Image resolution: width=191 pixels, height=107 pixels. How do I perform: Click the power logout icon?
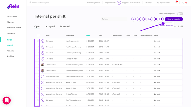click(x=183, y=2)
